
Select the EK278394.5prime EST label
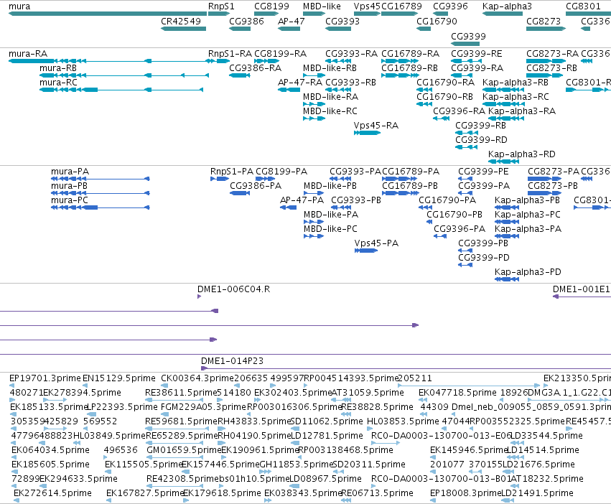(x=83, y=393)
